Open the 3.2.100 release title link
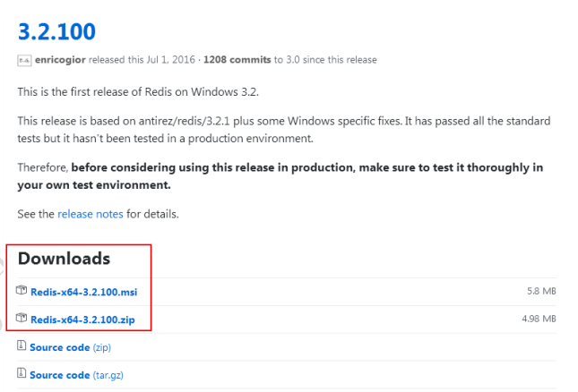This screenshot has height=392, width=578. click(56, 30)
